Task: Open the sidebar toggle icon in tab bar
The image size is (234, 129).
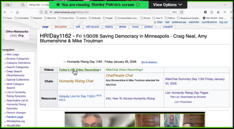Action: [x=8, y=5]
